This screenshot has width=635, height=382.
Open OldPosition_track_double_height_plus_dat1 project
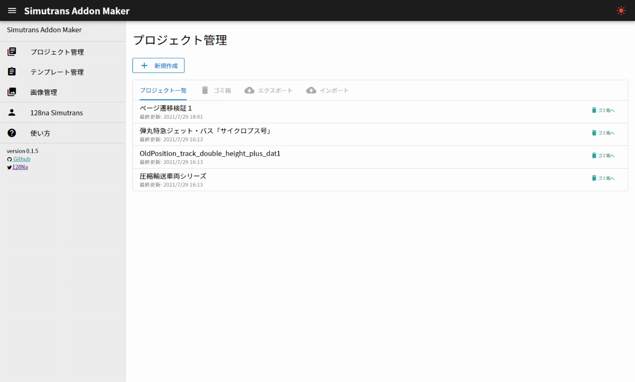click(x=210, y=153)
